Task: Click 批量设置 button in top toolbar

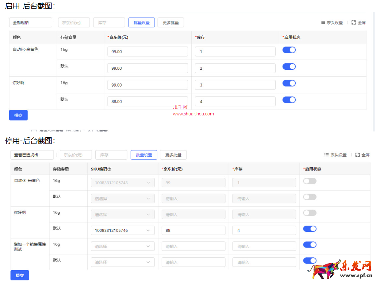Action: click(142, 23)
